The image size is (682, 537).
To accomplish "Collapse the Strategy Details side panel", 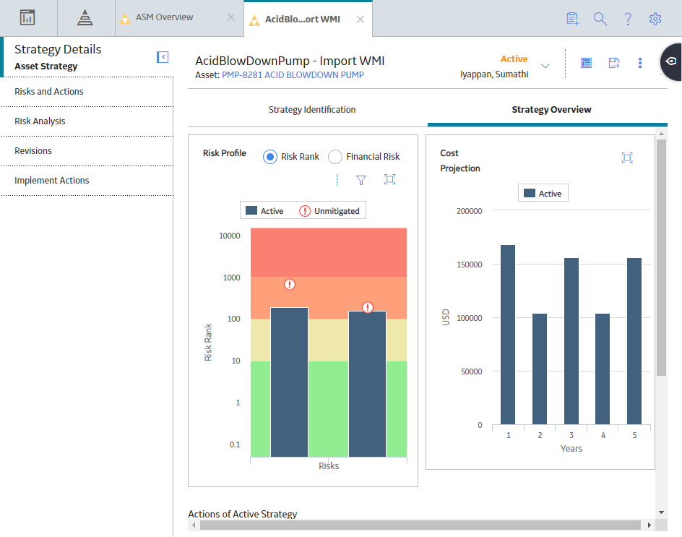I will [x=163, y=57].
